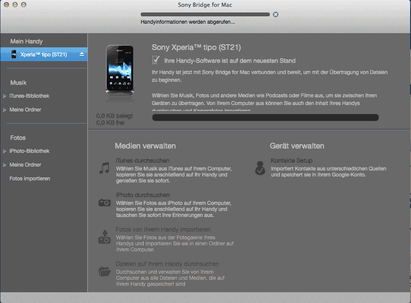Click the eject icon next to Xperia tipo
The height and width of the screenshot is (303, 411).
pos(82,54)
